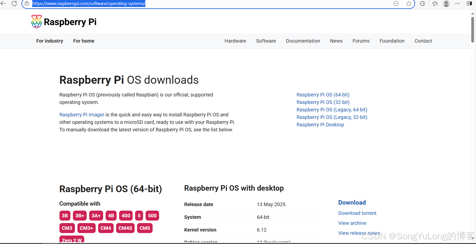View site information lock icon

tap(27, 3)
